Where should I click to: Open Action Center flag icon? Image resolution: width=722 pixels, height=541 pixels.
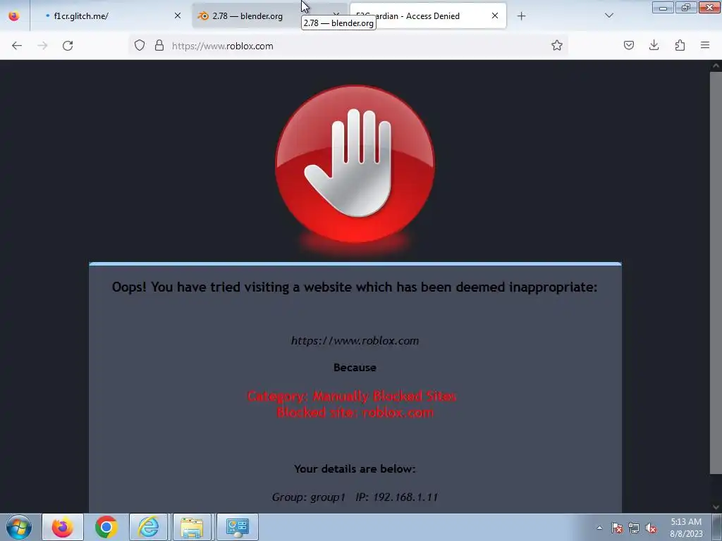(x=616, y=528)
